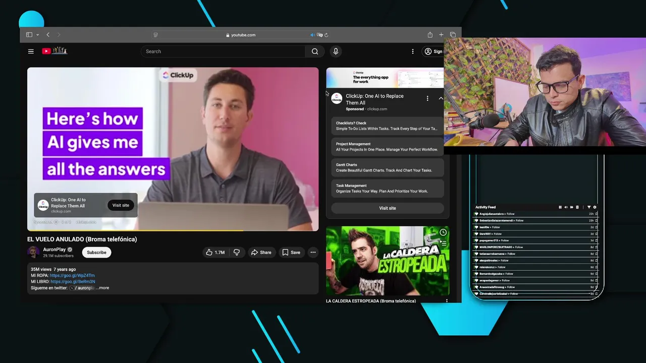The width and height of the screenshot is (646, 363).
Task: Open the Checklists? Check ad link
Action: coord(388,126)
